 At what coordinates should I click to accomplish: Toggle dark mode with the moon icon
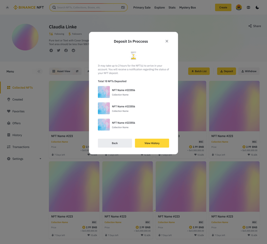pos(257,7)
